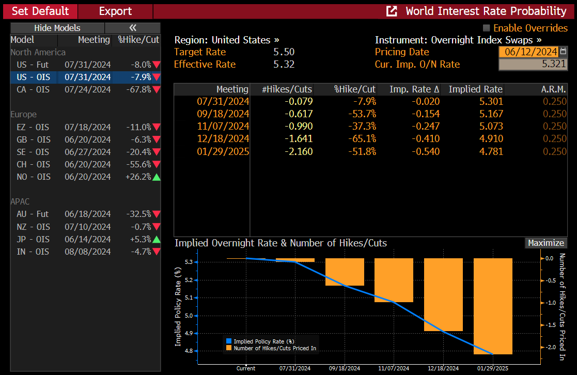Select GB - OIS model row

click(x=85, y=139)
